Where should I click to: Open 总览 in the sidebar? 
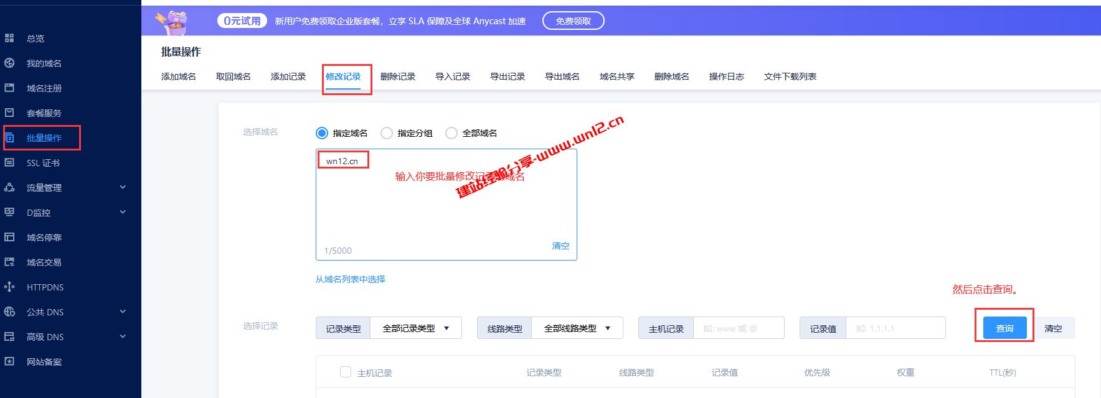35,38
